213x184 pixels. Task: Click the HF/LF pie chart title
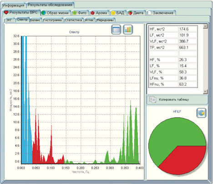point(177,111)
